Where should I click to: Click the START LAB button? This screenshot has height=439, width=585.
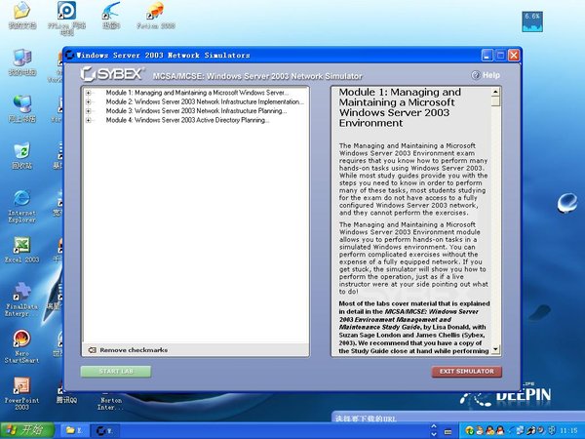116,372
